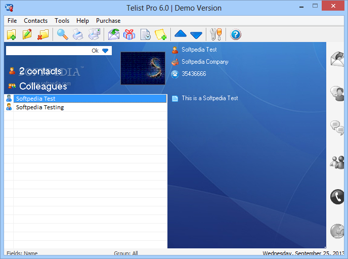Click the person with speech bubble sidebar icon
The width and height of the screenshot is (348, 259).
pos(337,94)
